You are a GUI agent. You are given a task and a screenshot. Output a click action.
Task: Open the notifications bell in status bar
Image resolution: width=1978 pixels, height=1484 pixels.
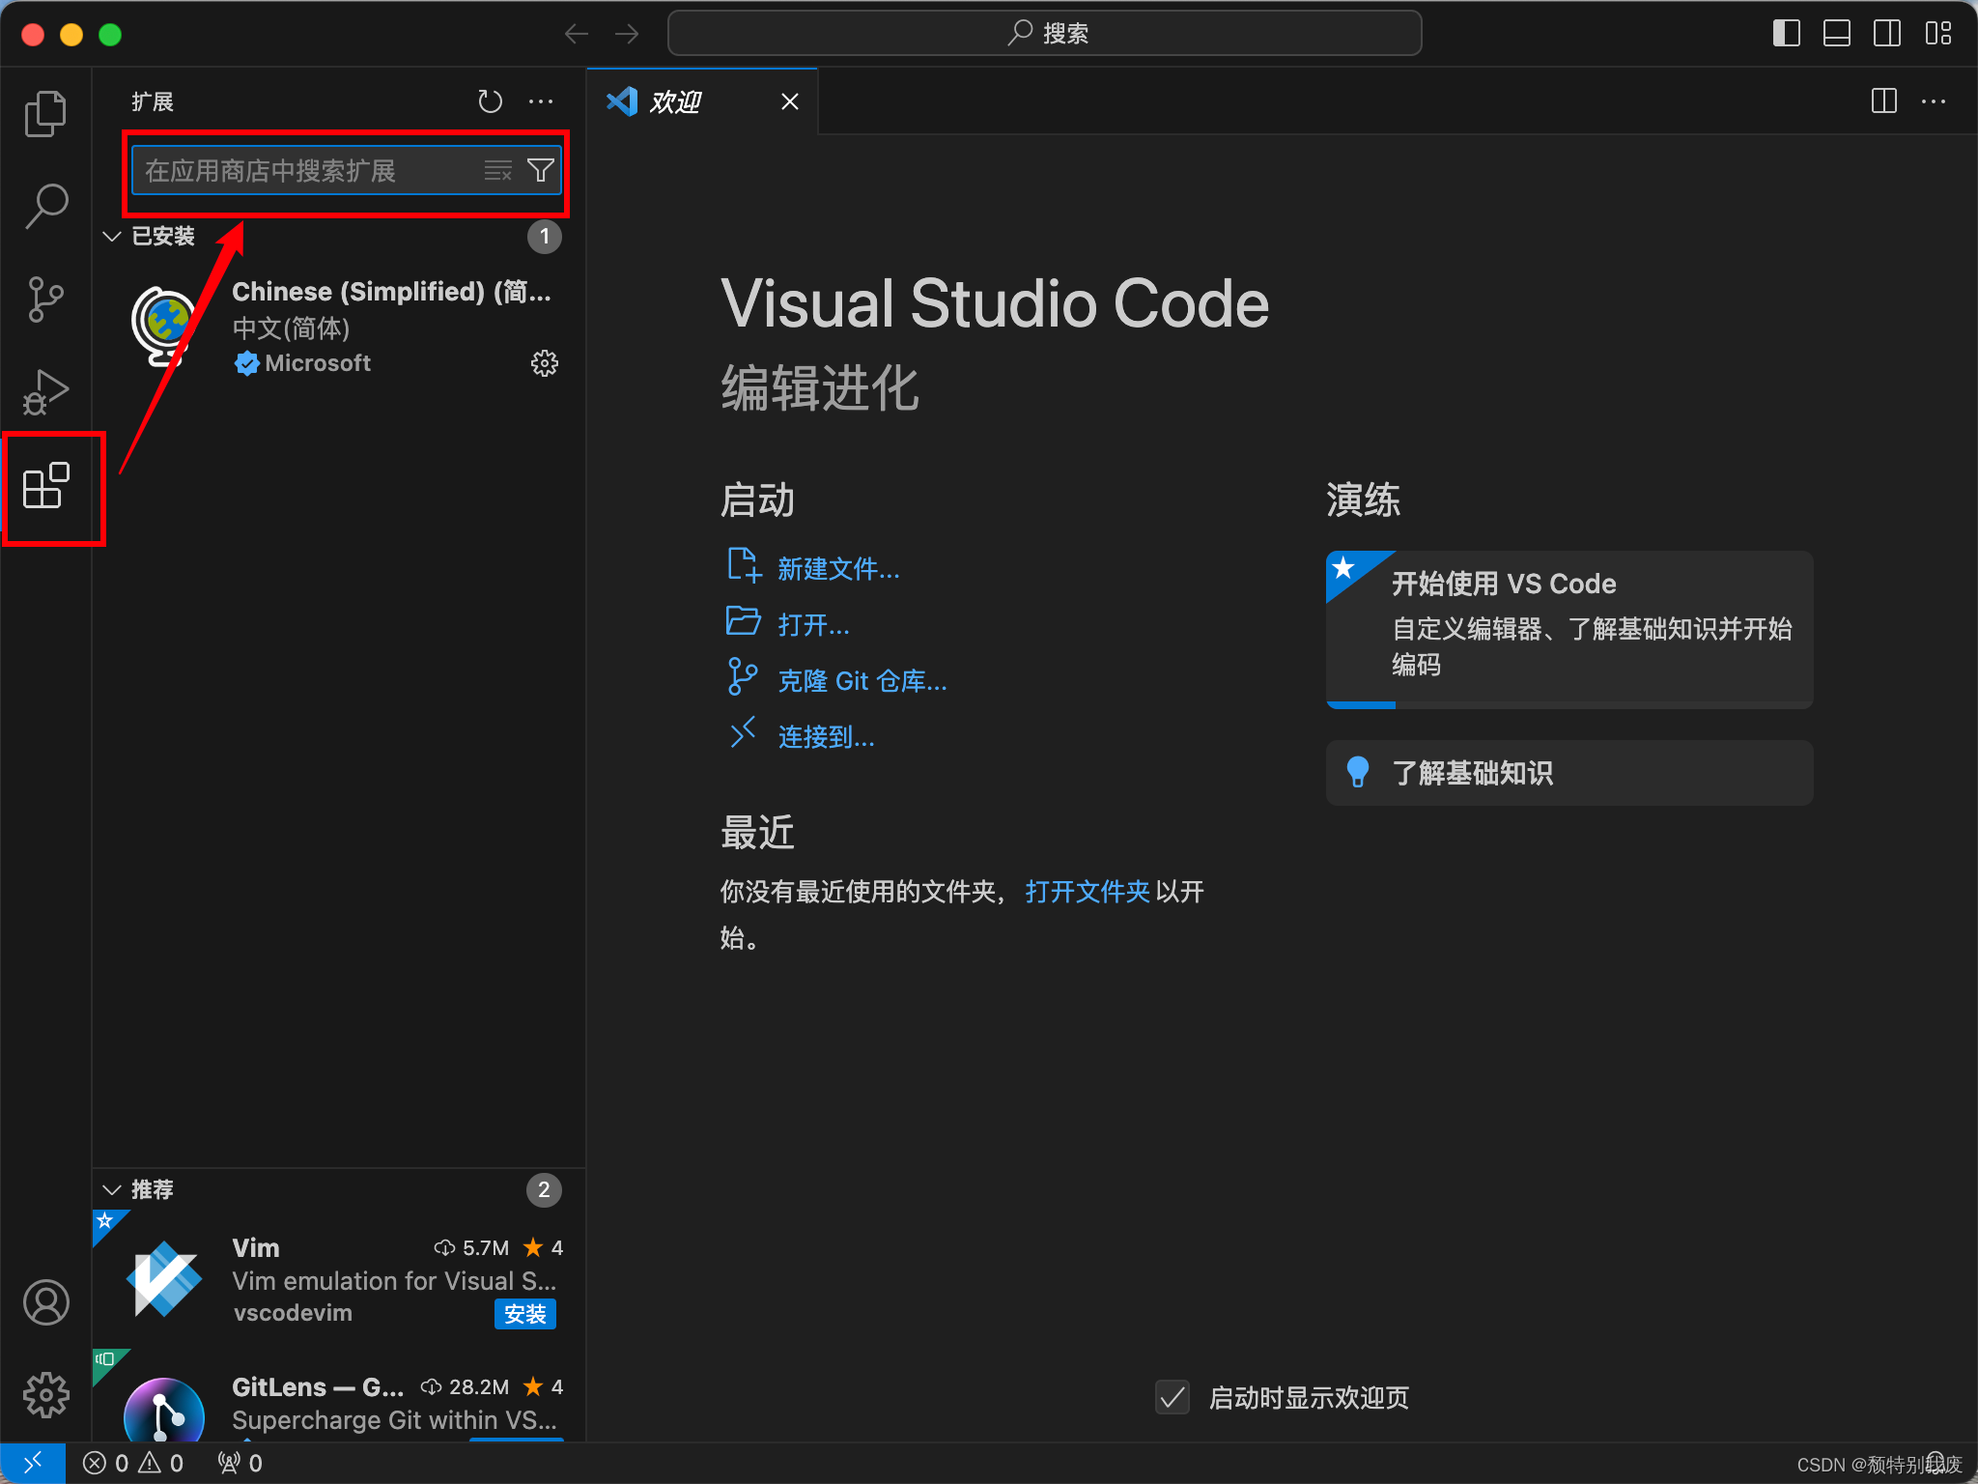click(x=1935, y=1463)
